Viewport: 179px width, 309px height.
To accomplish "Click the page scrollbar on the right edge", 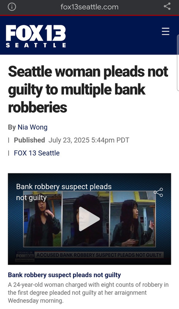I will point(178,63).
